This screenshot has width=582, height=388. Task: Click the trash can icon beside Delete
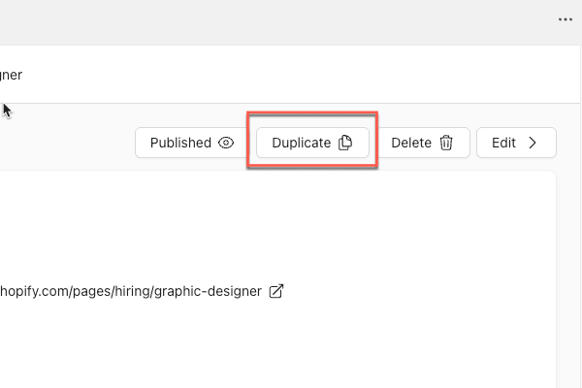[446, 143]
